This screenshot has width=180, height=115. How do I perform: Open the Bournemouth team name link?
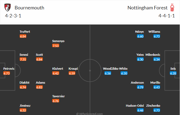[29, 8]
